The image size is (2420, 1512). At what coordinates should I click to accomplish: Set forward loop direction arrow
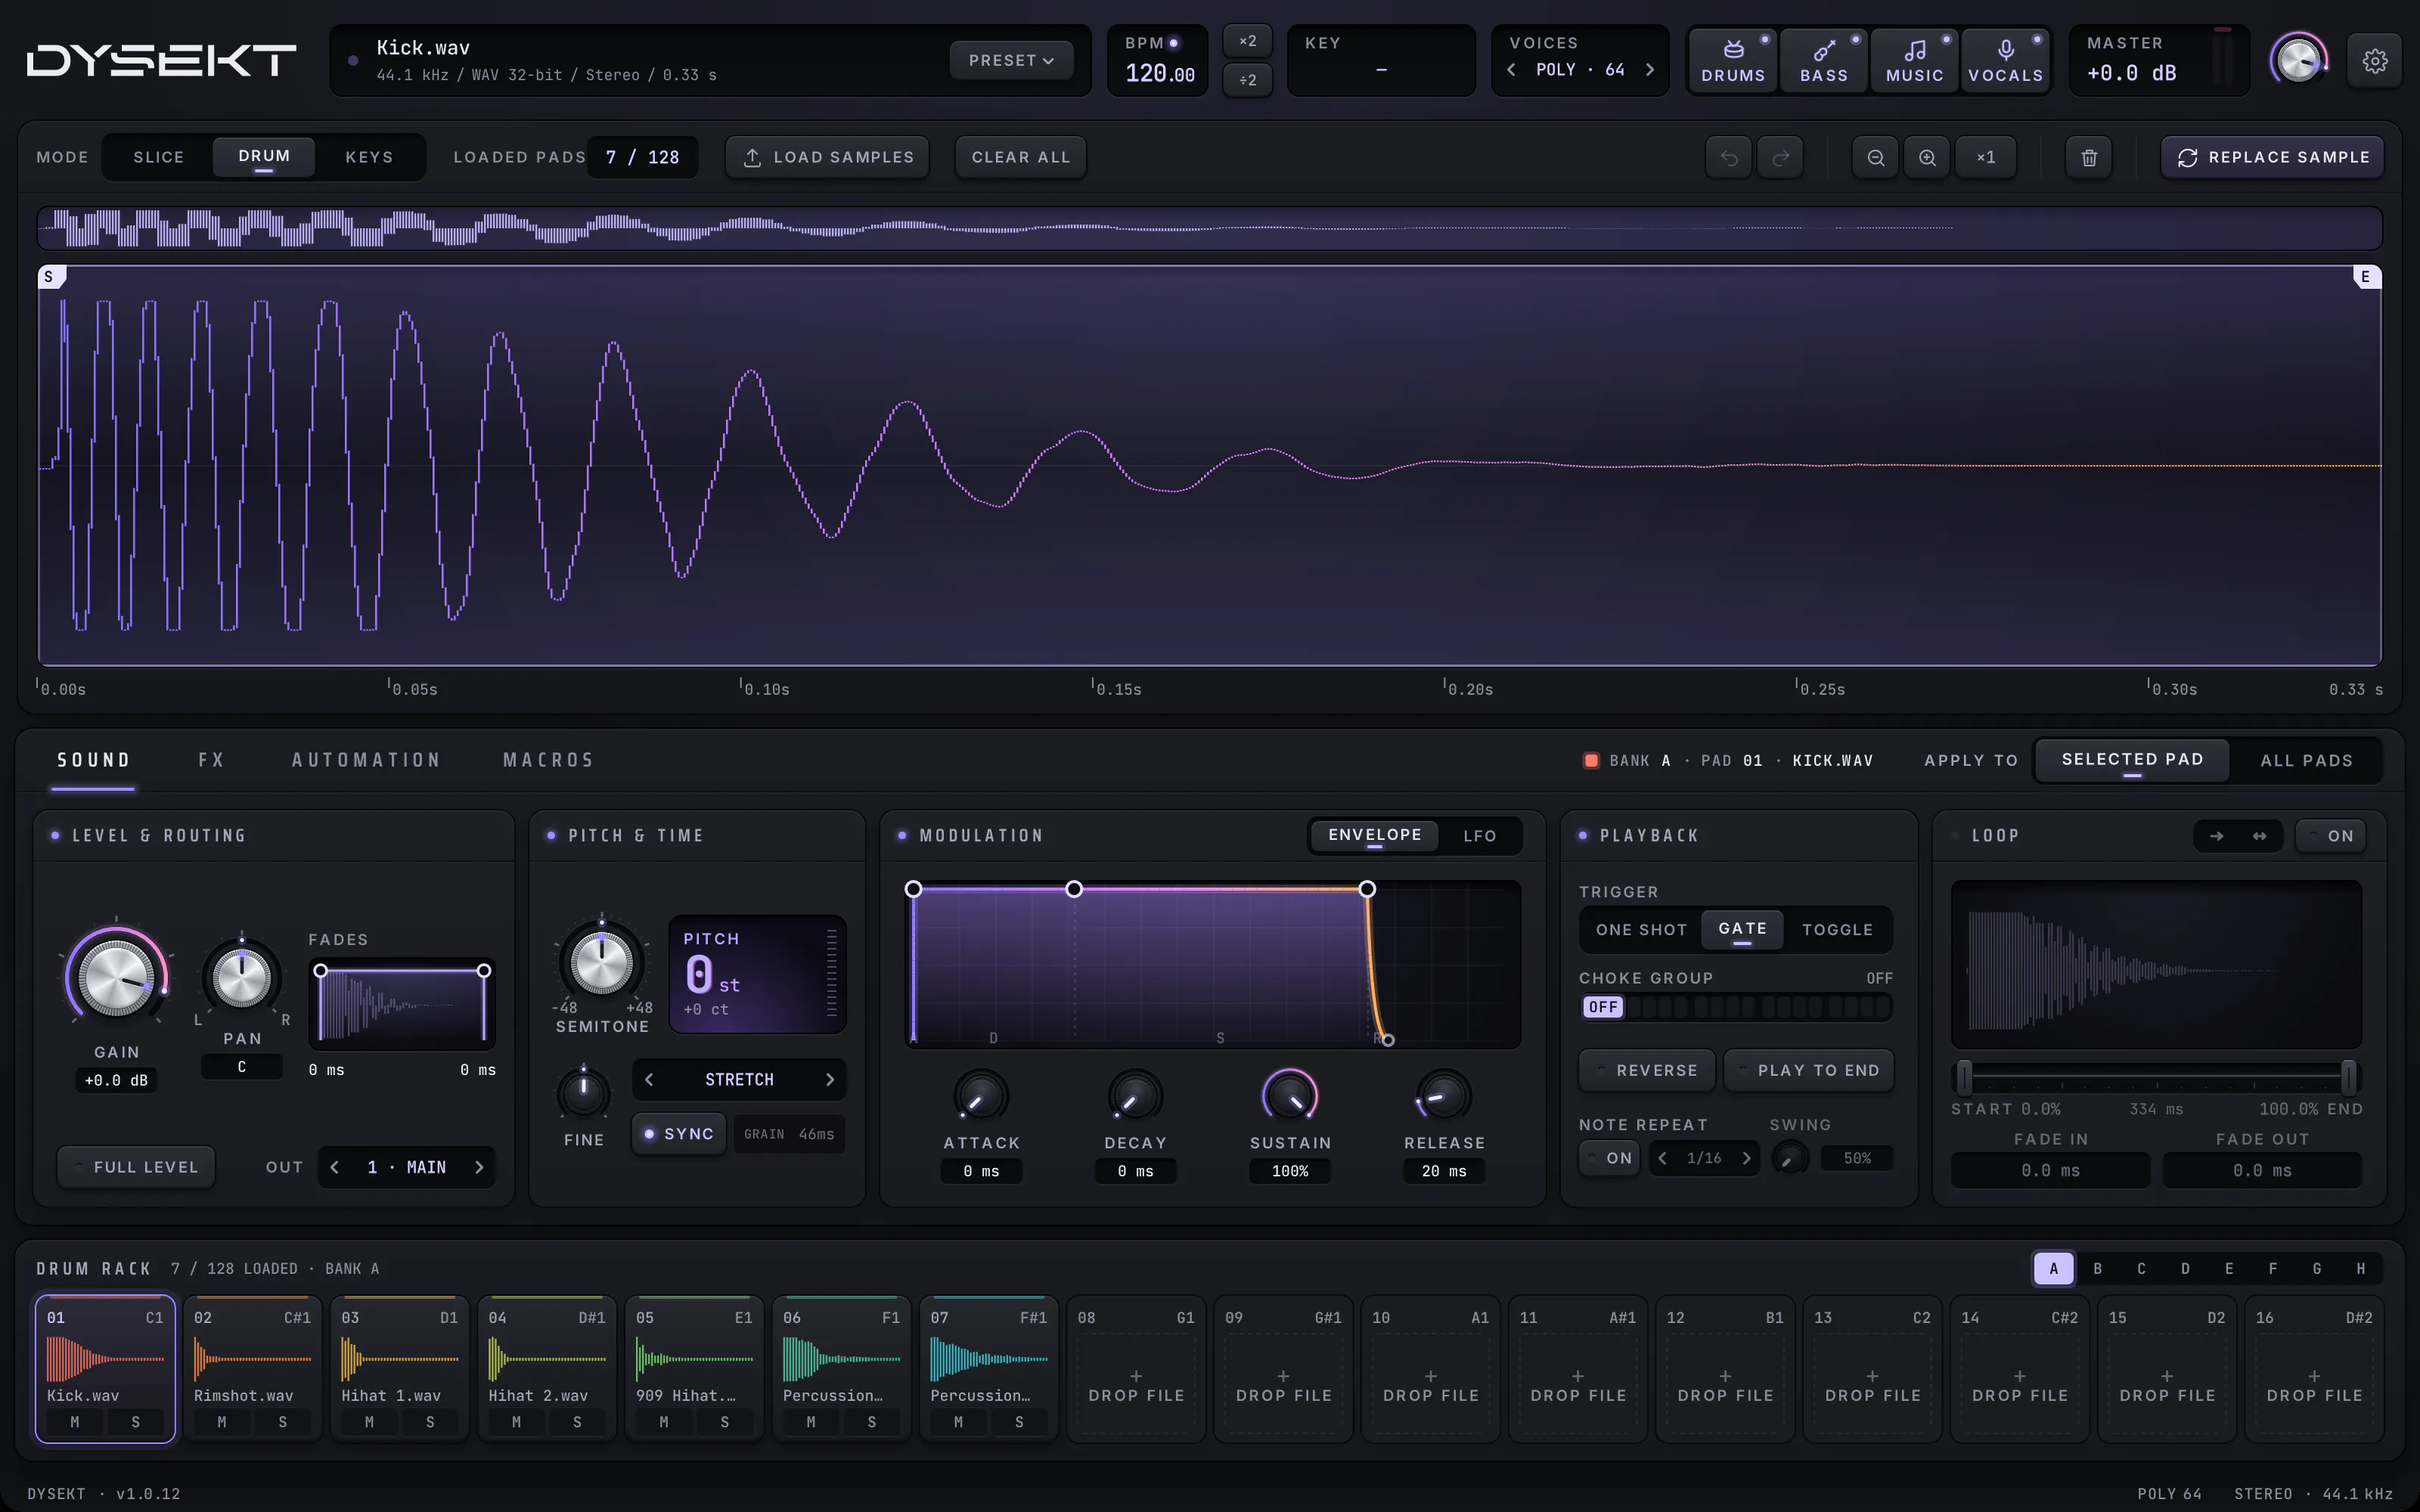(2216, 836)
